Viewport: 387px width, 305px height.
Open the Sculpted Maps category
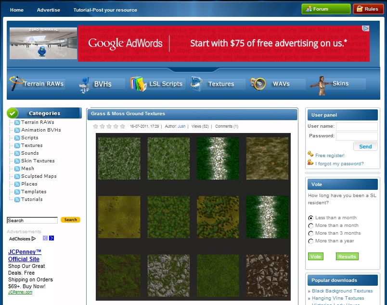click(39, 176)
